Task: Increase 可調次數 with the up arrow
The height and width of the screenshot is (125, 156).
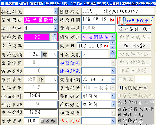Action: coord(112,52)
